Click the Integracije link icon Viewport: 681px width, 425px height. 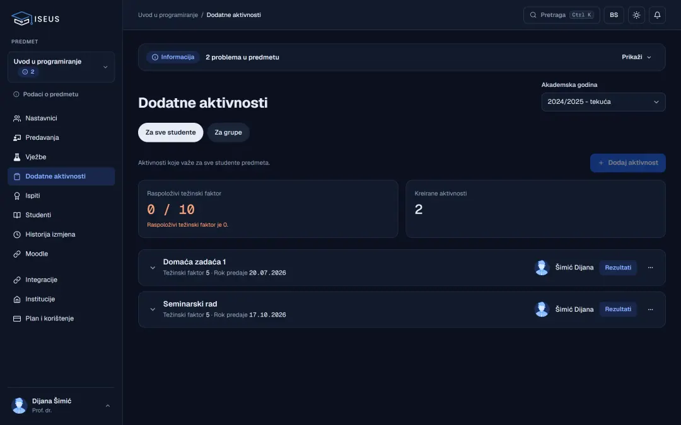point(17,280)
